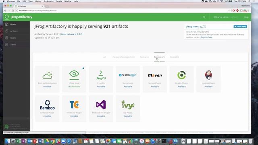Open the Home section in the sidebar
258x145 pixels.
(x=16, y=25)
